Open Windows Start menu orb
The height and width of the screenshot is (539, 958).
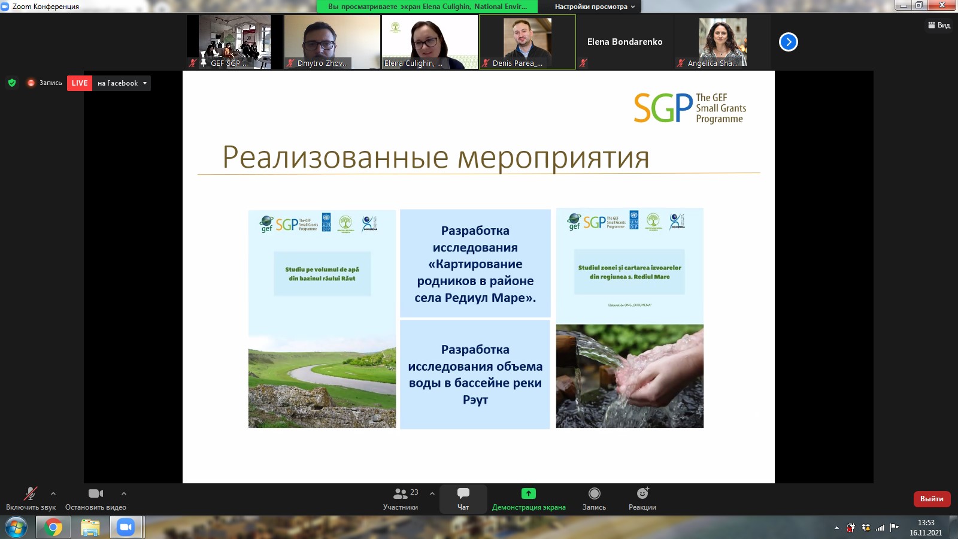coord(16,528)
